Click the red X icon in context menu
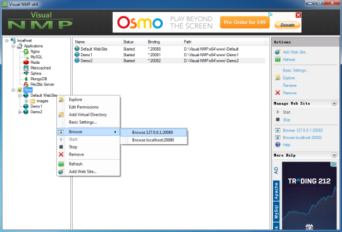 pyautogui.click(x=61, y=154)
